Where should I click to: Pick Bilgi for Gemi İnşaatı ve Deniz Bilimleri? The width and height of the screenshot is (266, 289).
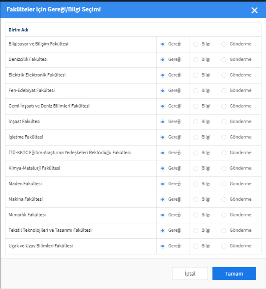195,106
